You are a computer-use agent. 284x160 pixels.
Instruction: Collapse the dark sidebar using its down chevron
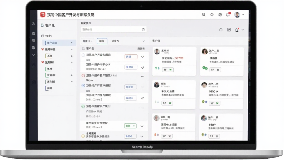coord(34,55)
